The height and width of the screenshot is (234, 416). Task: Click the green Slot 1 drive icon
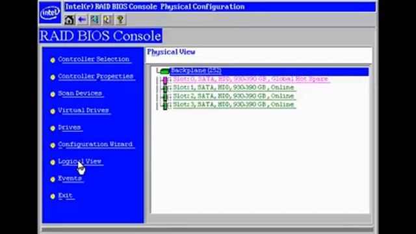165,88
